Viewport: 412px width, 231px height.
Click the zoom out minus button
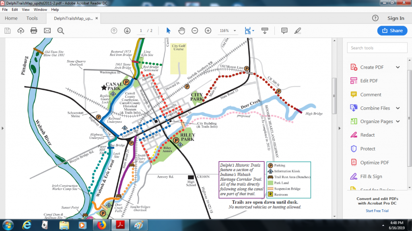[195, 31]
